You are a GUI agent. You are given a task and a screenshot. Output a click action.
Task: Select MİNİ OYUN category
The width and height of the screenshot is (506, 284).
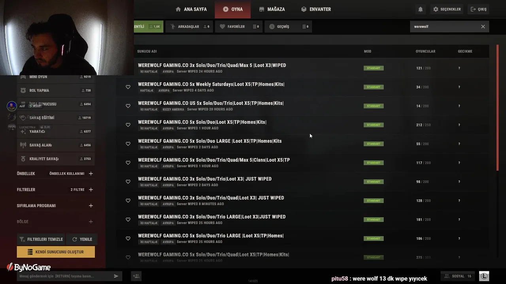tap(55, 77)
